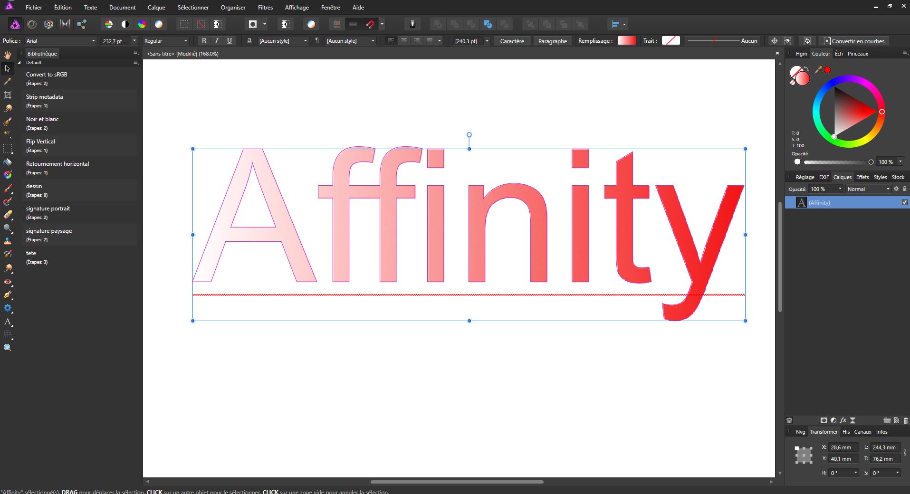Click the opacity slider in Couleur panel
The height and width of the screenshot is (494, 910).
(x=837, y=162)
